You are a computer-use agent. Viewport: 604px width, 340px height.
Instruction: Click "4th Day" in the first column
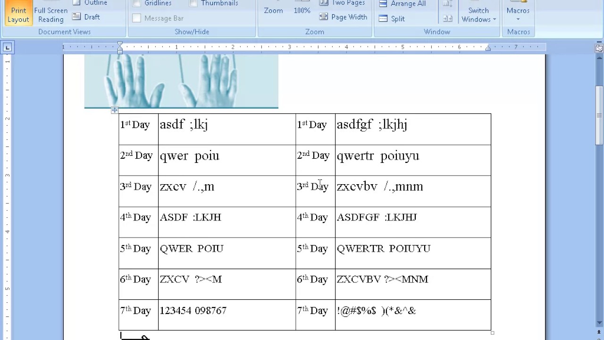click(135, 217)
